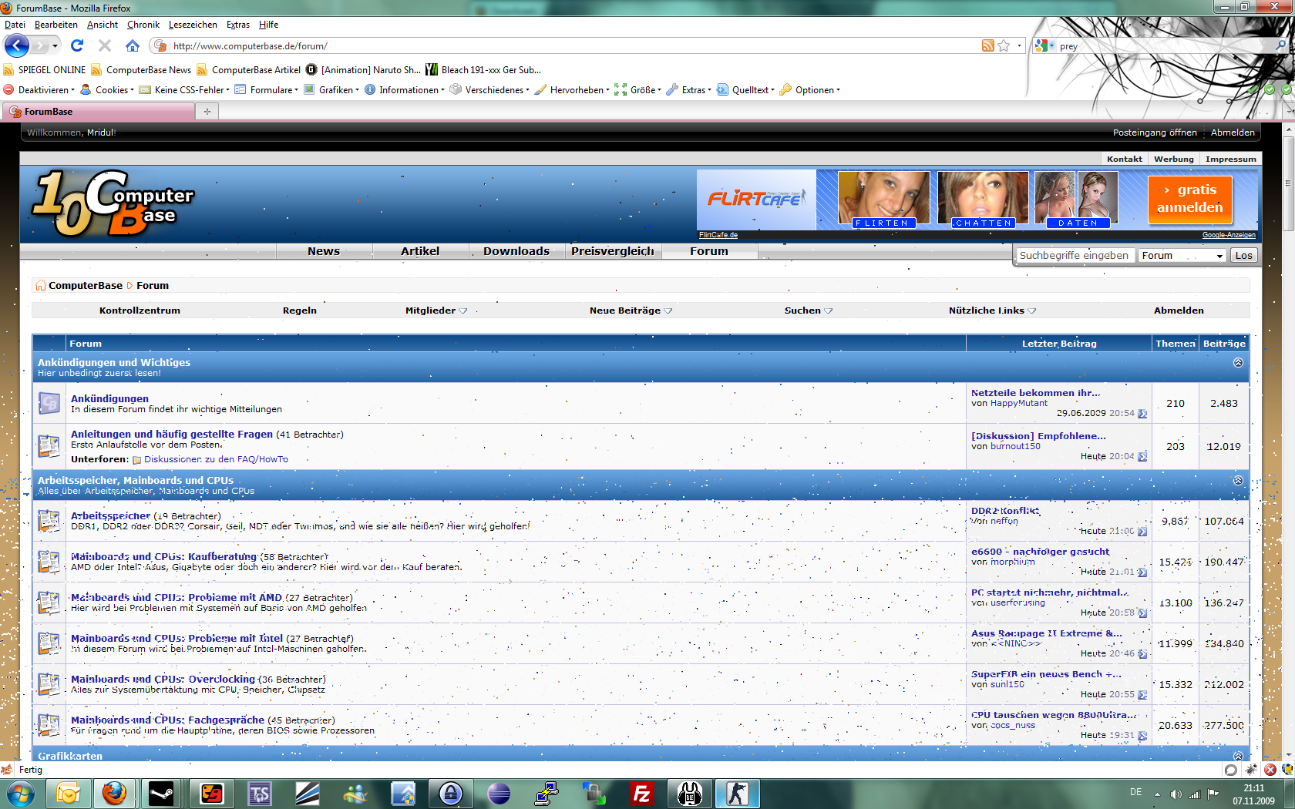Collapse the Ankündigungen und Wichtiges category

(x=1238, y=363)
